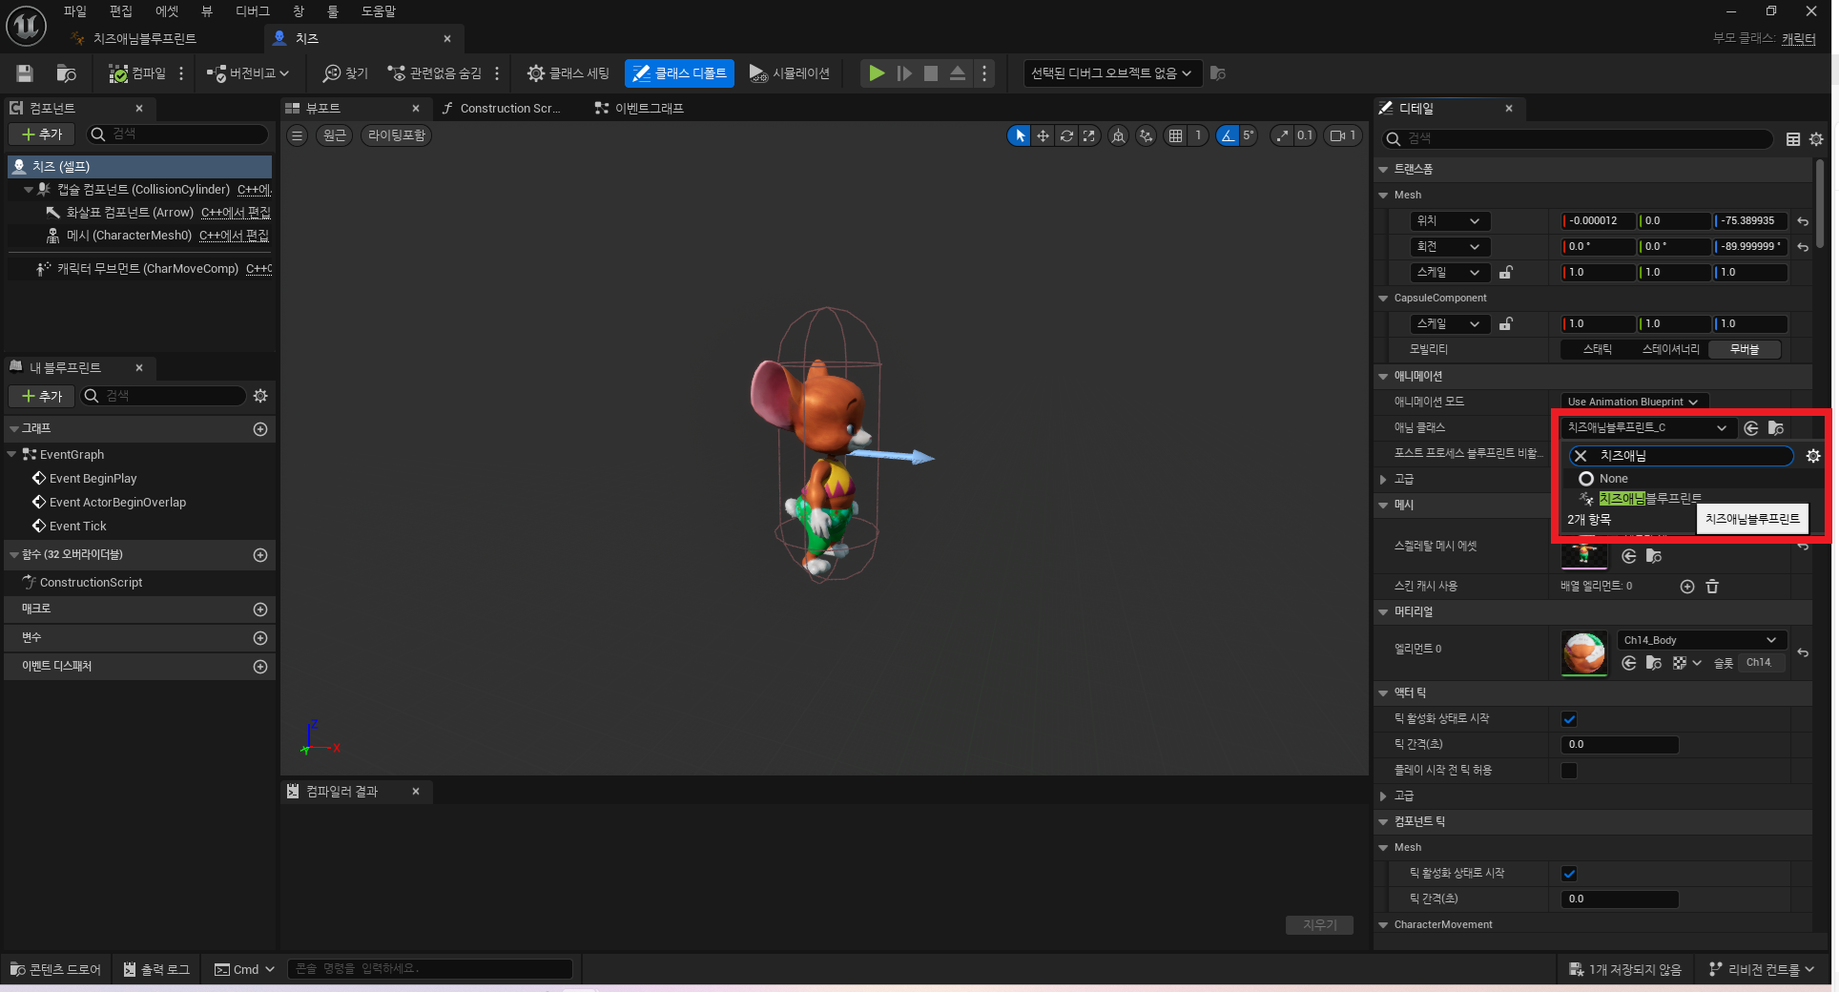The height and width of the screenshot is (992, 1839).
Task: Open debug object selector dropdown
Action: pyautogui.click(x=1111, y=73)
